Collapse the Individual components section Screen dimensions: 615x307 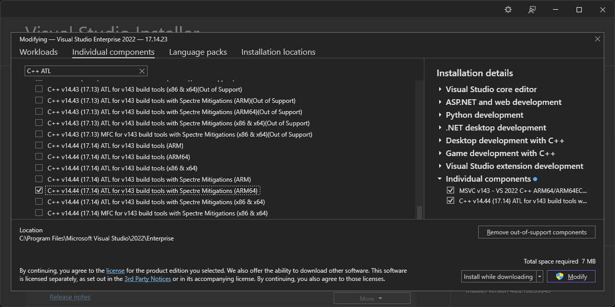tap(440, 179)
